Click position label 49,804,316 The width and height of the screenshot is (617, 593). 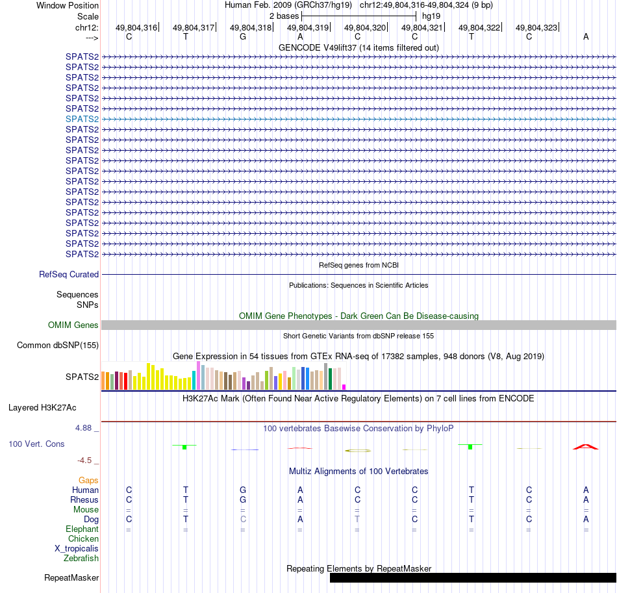click(x=136, y=27)
